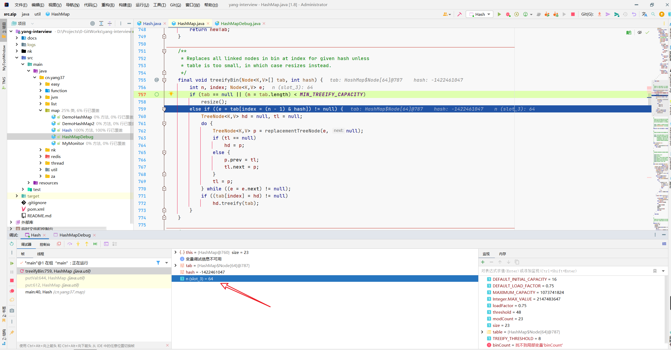
Task: Toggle the reader mode eye icon
Action: (639, 32)
